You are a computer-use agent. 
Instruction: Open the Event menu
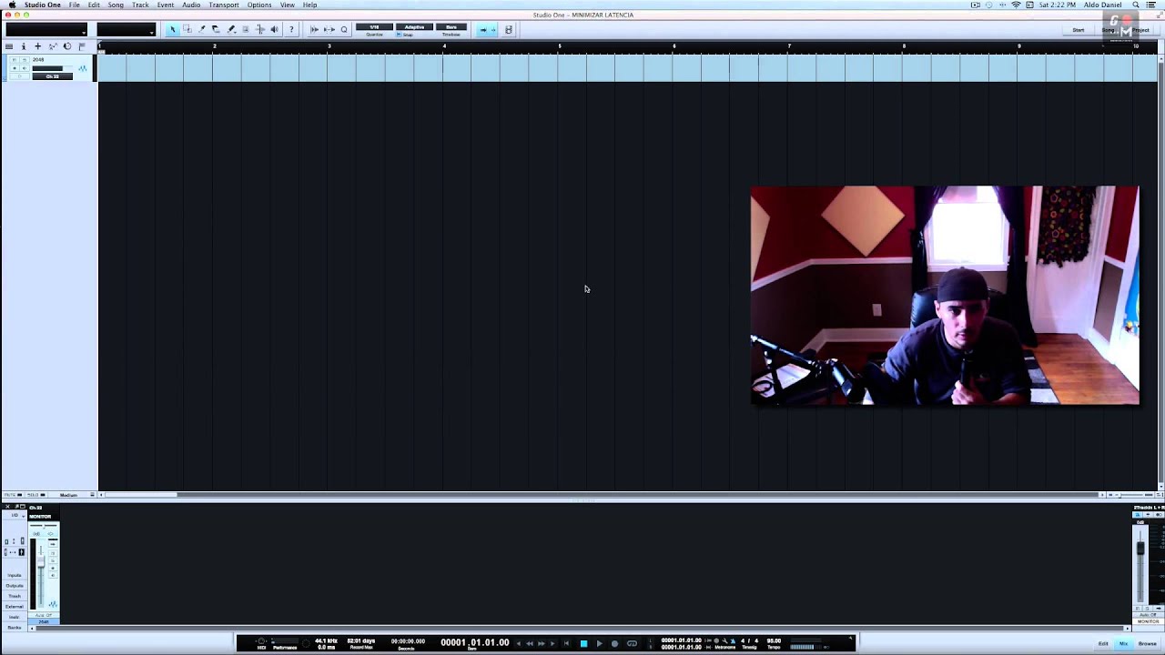(x=165, y=5)
